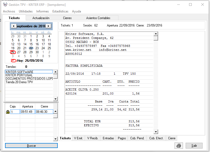Select the V Recib. bottom tab
The width and height of the screenshot is (210, 152).
(93, 138)
